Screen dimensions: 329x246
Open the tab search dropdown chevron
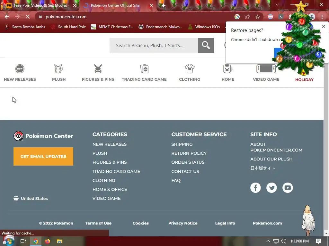point(277,4)
